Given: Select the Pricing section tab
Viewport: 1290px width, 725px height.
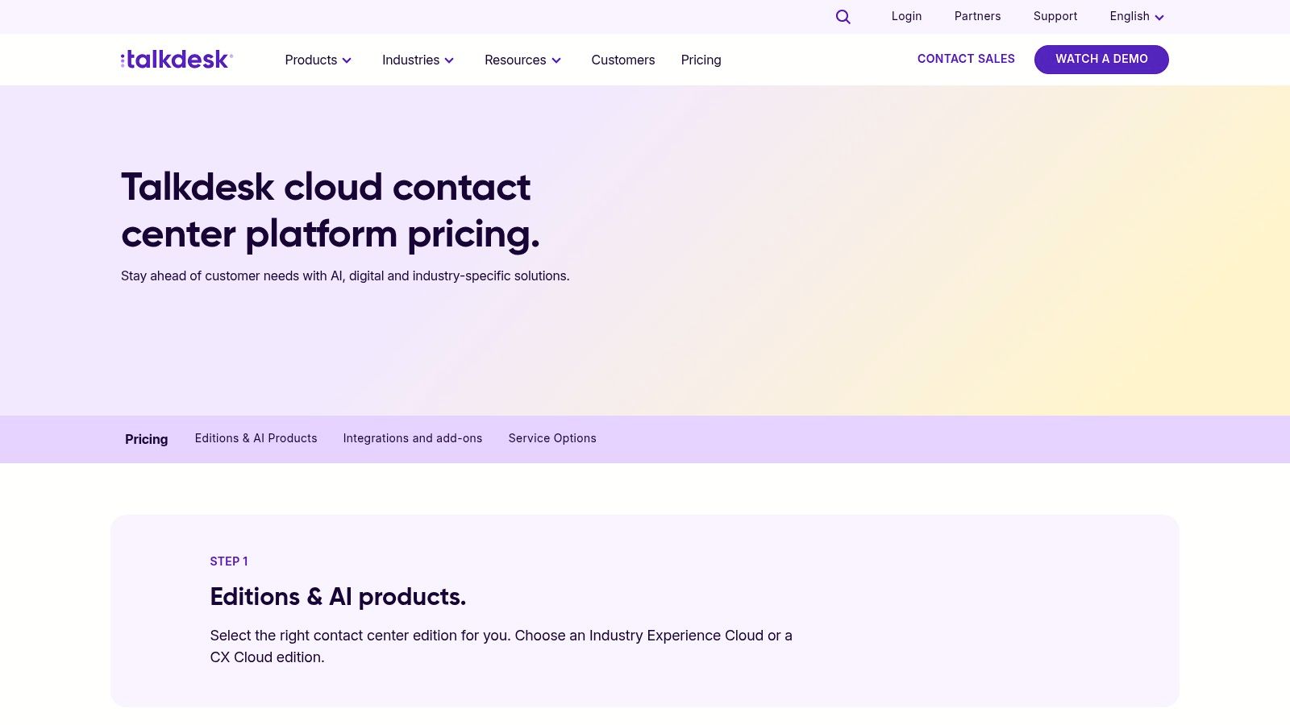Looking at the screenshot, I should [x=146, y=439].
